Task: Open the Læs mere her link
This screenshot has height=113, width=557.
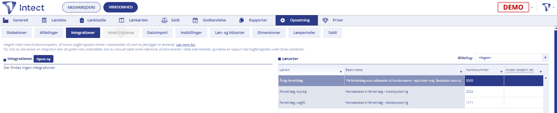Action: click(x=186, y=45)
